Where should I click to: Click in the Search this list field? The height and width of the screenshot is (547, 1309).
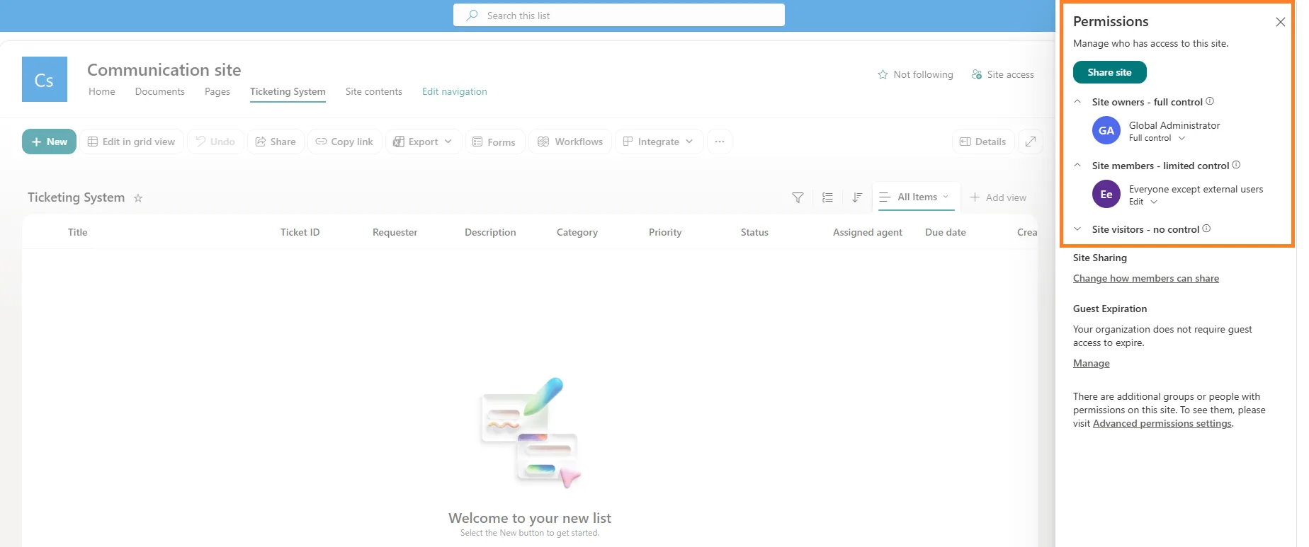(619, 15)
